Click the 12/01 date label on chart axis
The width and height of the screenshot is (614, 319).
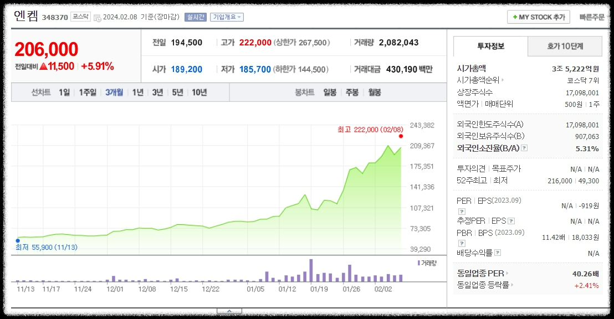pos(115,289)
